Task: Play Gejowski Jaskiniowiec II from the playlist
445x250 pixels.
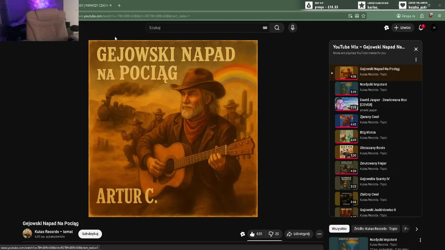Action: tap(376, 212)
